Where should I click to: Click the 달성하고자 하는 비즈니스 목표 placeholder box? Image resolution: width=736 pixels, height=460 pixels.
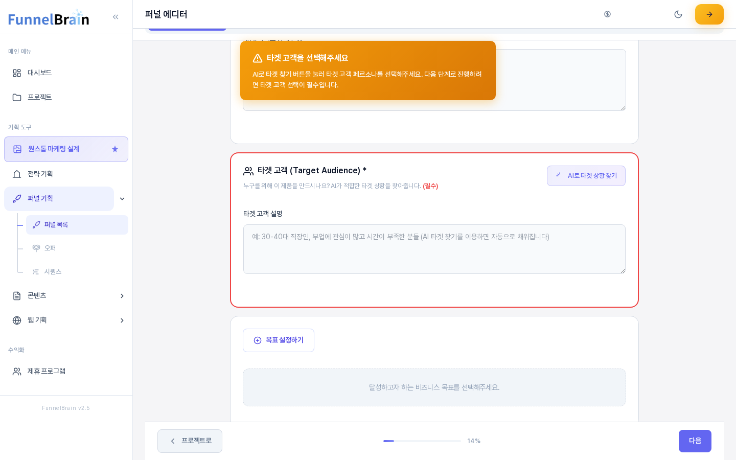coord(434,387)
